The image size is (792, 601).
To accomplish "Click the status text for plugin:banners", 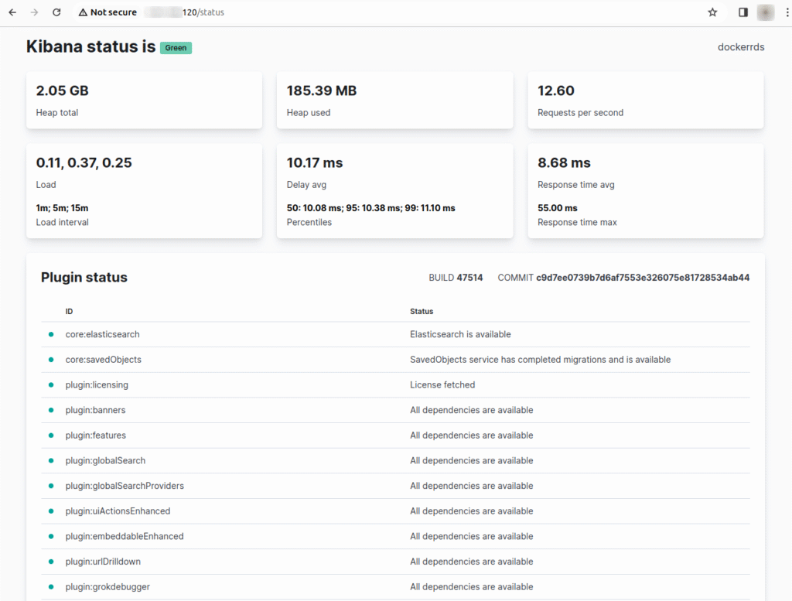I will [471, 410].
